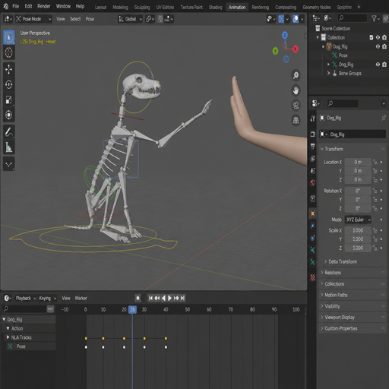Hide Dog_Rig object via eye icon

point(378,46)
